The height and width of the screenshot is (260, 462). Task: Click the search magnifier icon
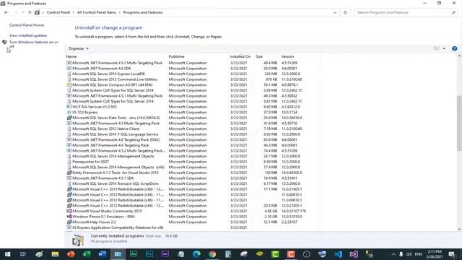453,12
